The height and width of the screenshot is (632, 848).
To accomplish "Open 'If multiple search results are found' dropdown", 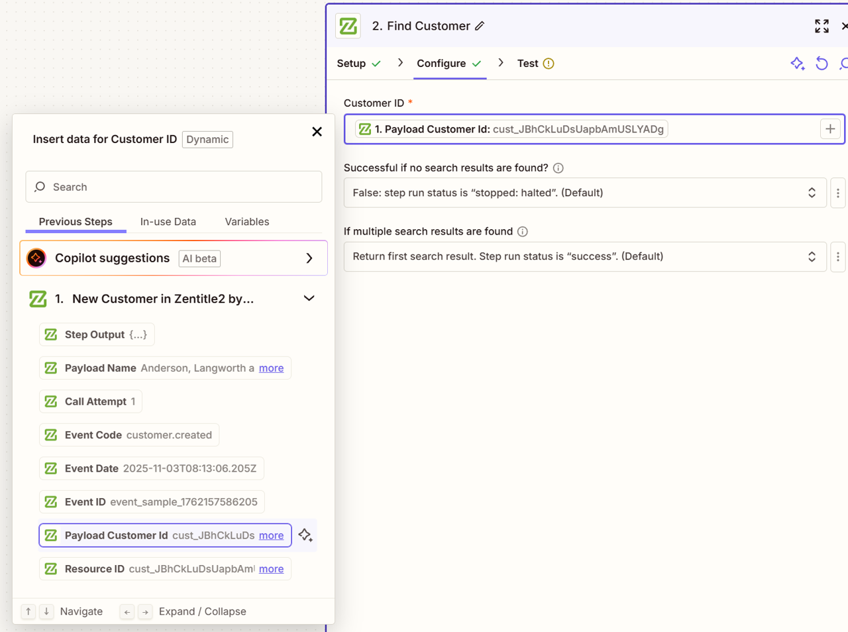I will [x=584, y=257].
